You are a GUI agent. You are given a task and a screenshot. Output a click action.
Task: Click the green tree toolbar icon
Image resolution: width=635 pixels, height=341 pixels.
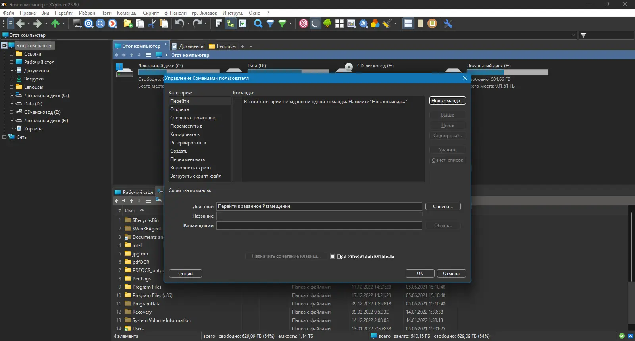[327, 24]
